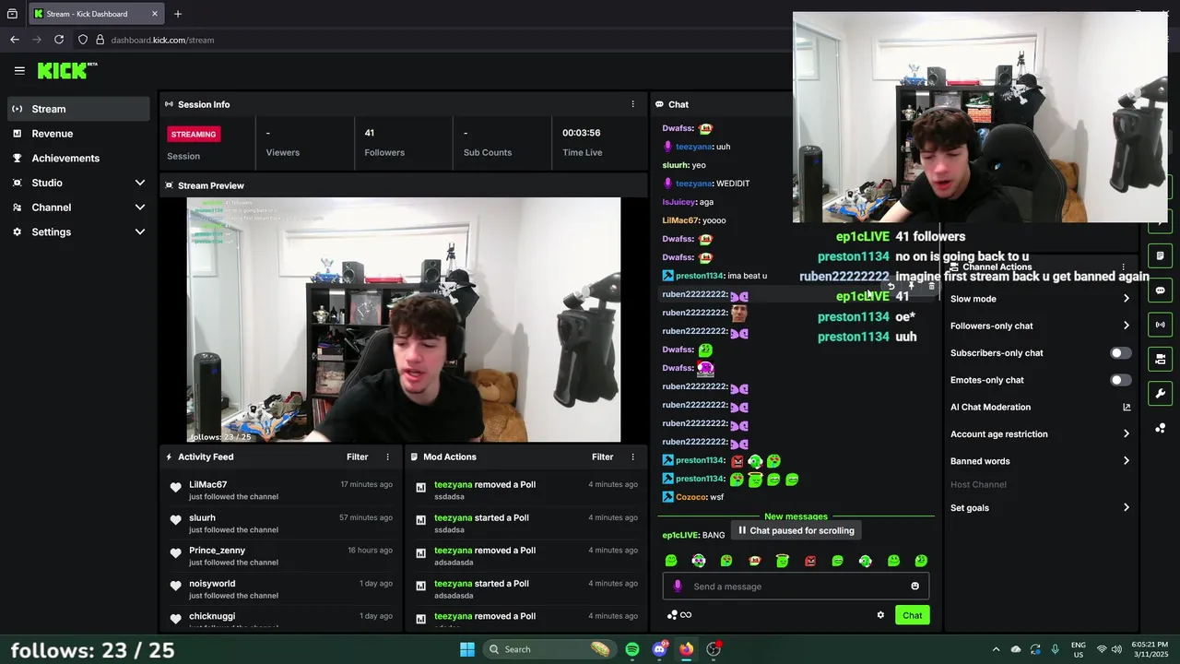Toggle Emotes-only chat
Viewport: 1180px width, 664px height.
coord(1120,380)
